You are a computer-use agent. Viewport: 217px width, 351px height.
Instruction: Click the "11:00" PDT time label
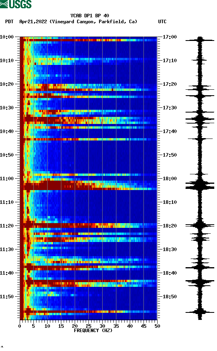point(7,179)
